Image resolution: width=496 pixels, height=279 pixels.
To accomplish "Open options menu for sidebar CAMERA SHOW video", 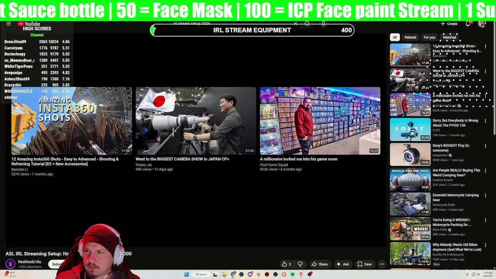I will click(x=485, y=71).
